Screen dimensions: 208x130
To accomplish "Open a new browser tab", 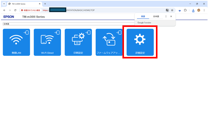I will (45, 4).
